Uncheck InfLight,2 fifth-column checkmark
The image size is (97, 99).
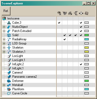click(81, 64)
